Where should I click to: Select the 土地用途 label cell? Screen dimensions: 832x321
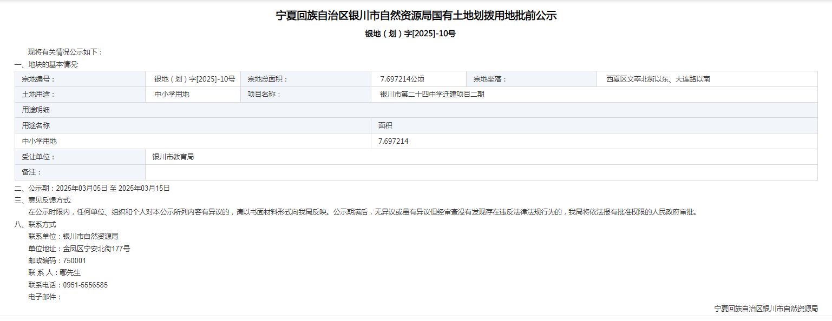80,95
